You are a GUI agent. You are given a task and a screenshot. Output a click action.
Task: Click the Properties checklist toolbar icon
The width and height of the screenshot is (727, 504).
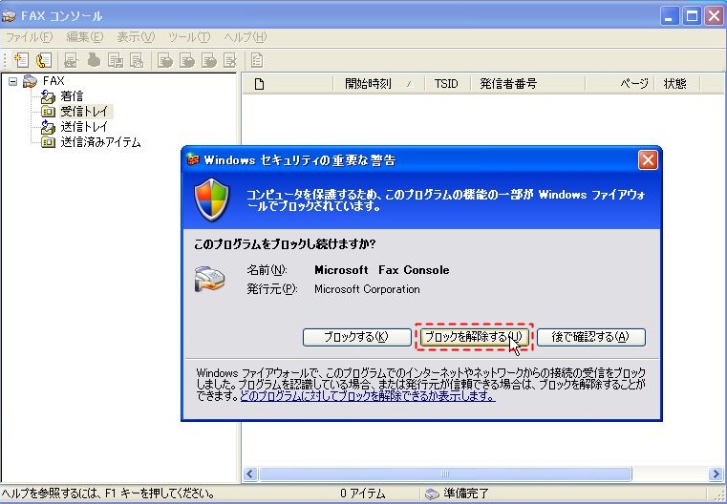[x=256, y=60]
